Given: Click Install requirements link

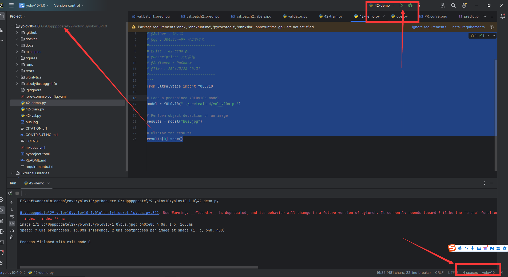Looking at the screenshot, I should [468, 27].
